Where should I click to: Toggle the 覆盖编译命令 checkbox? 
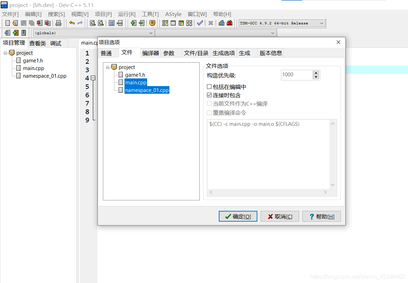pyautogui.click(x=209, y=112)
